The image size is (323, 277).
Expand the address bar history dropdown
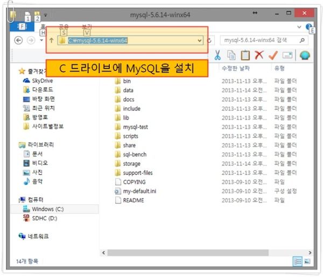click(x=199, y=40)
